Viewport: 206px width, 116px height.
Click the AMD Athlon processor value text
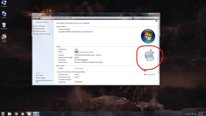(88, 55)
